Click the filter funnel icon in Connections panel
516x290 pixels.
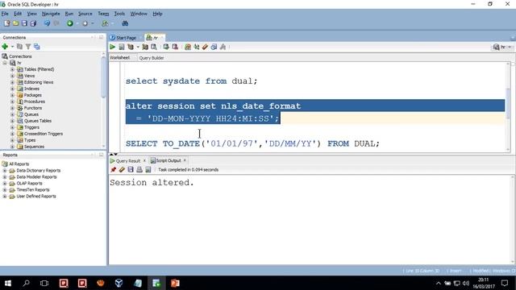pos(28,47)
